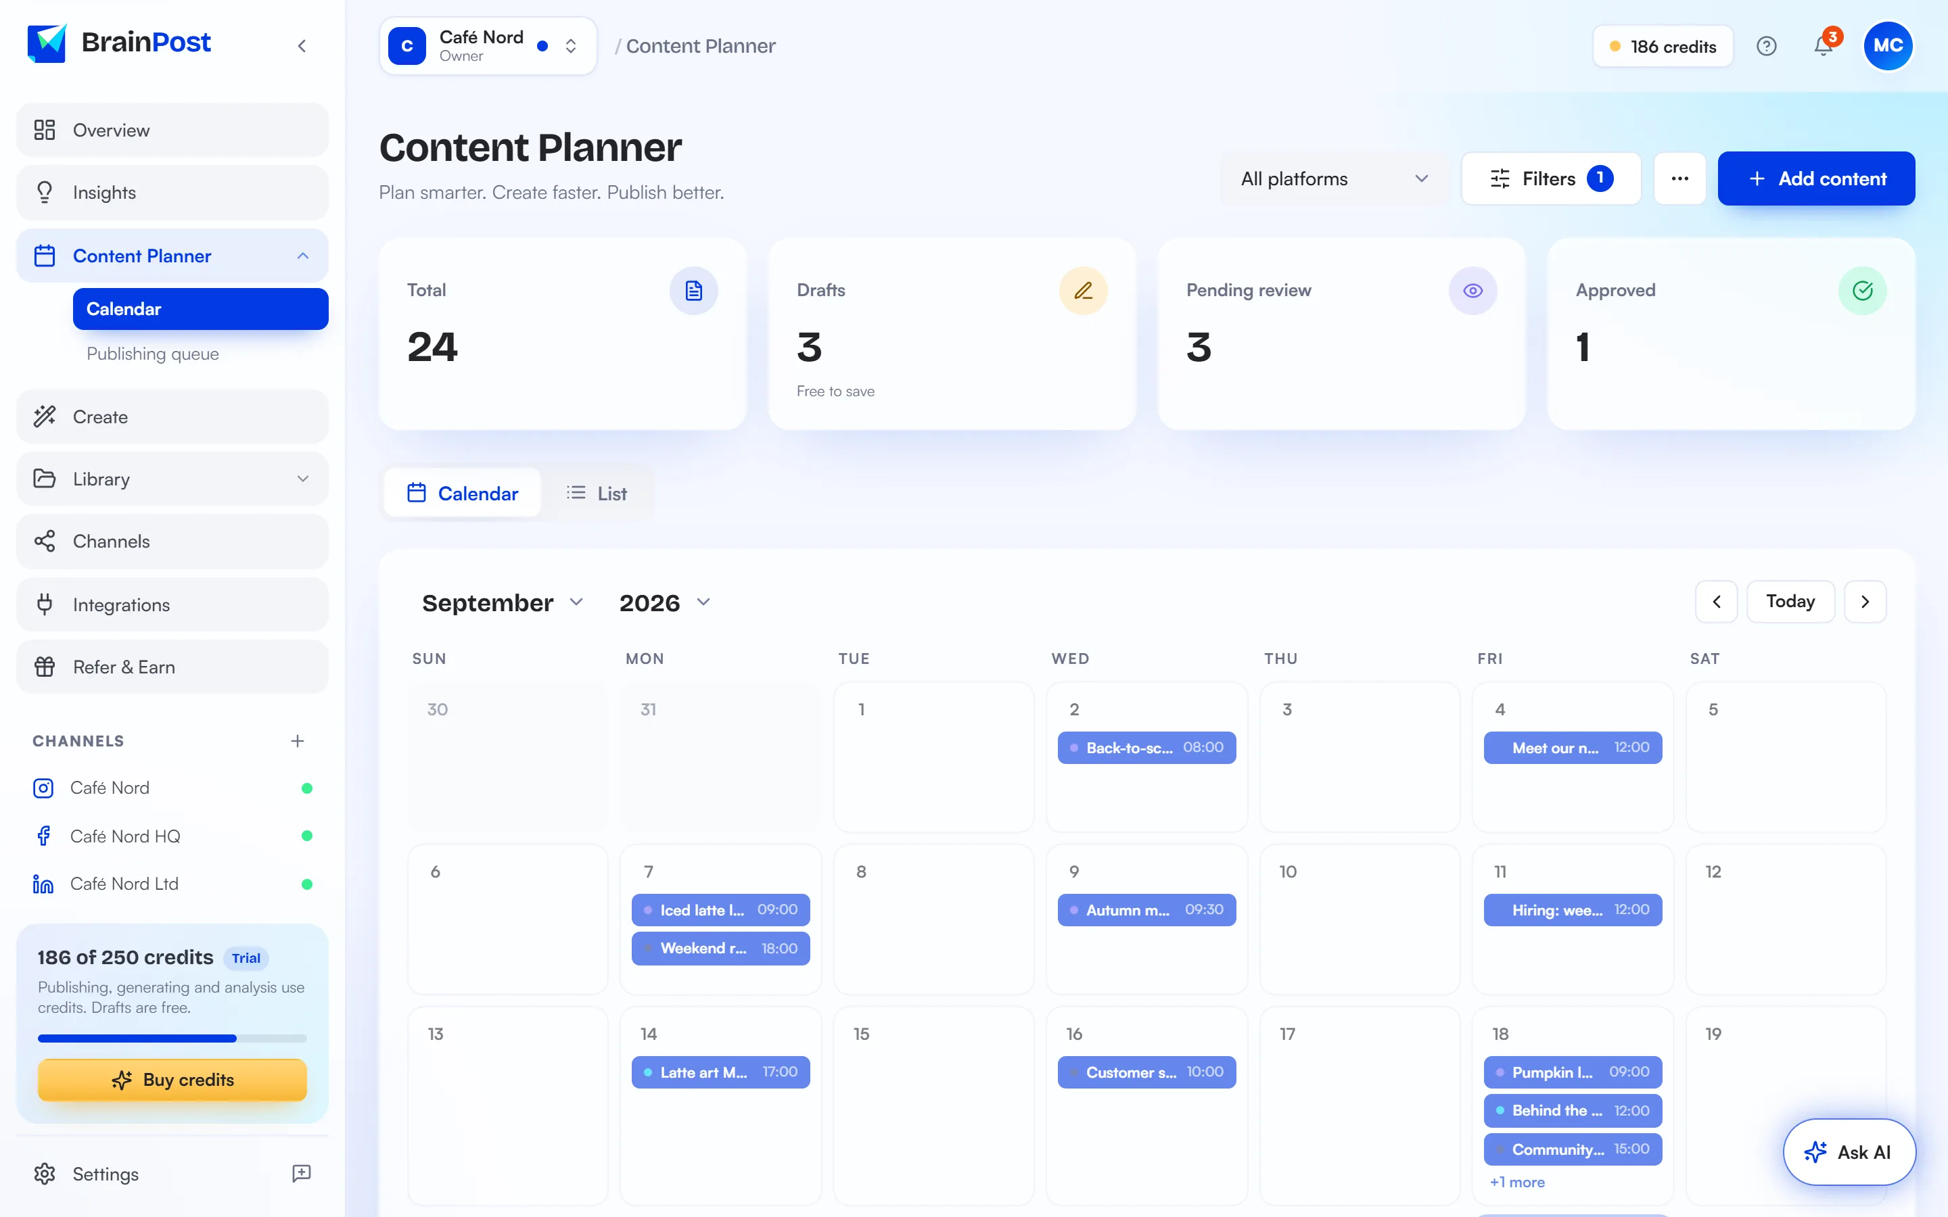Screen dimensions: 1948x1217
Task: Click the Trial plan badge
Action: coord(246,958)
